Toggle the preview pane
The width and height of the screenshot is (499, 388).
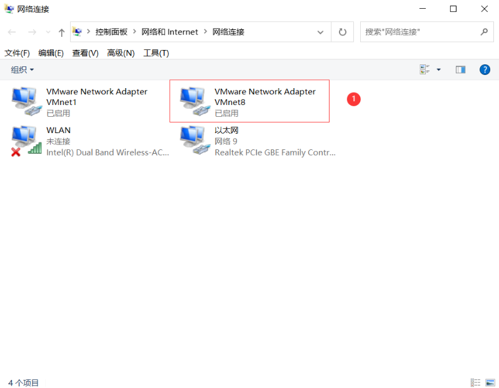[460, 69]
